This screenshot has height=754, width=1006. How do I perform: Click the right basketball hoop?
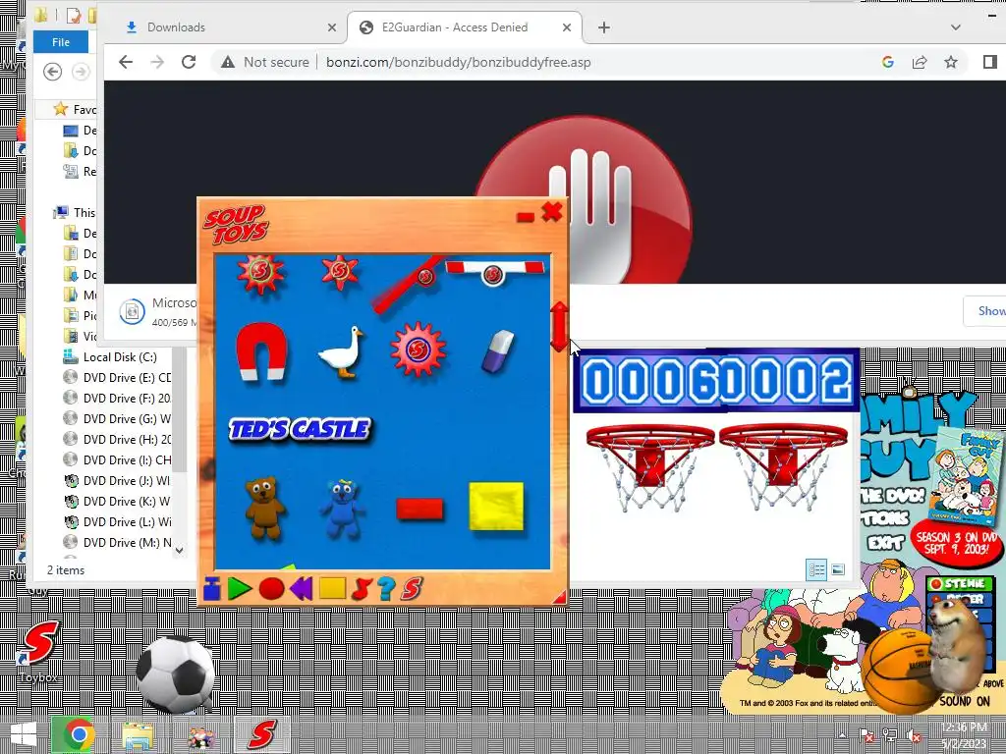click(783, 467)
